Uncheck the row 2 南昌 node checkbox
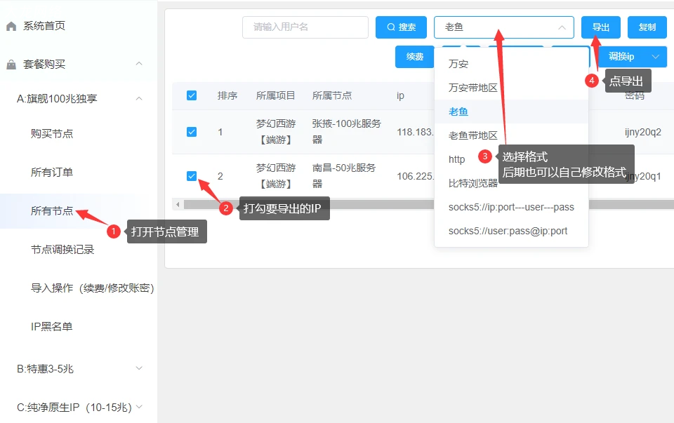Viewport: 674px width, 423px height. click(x=192, y=176)
